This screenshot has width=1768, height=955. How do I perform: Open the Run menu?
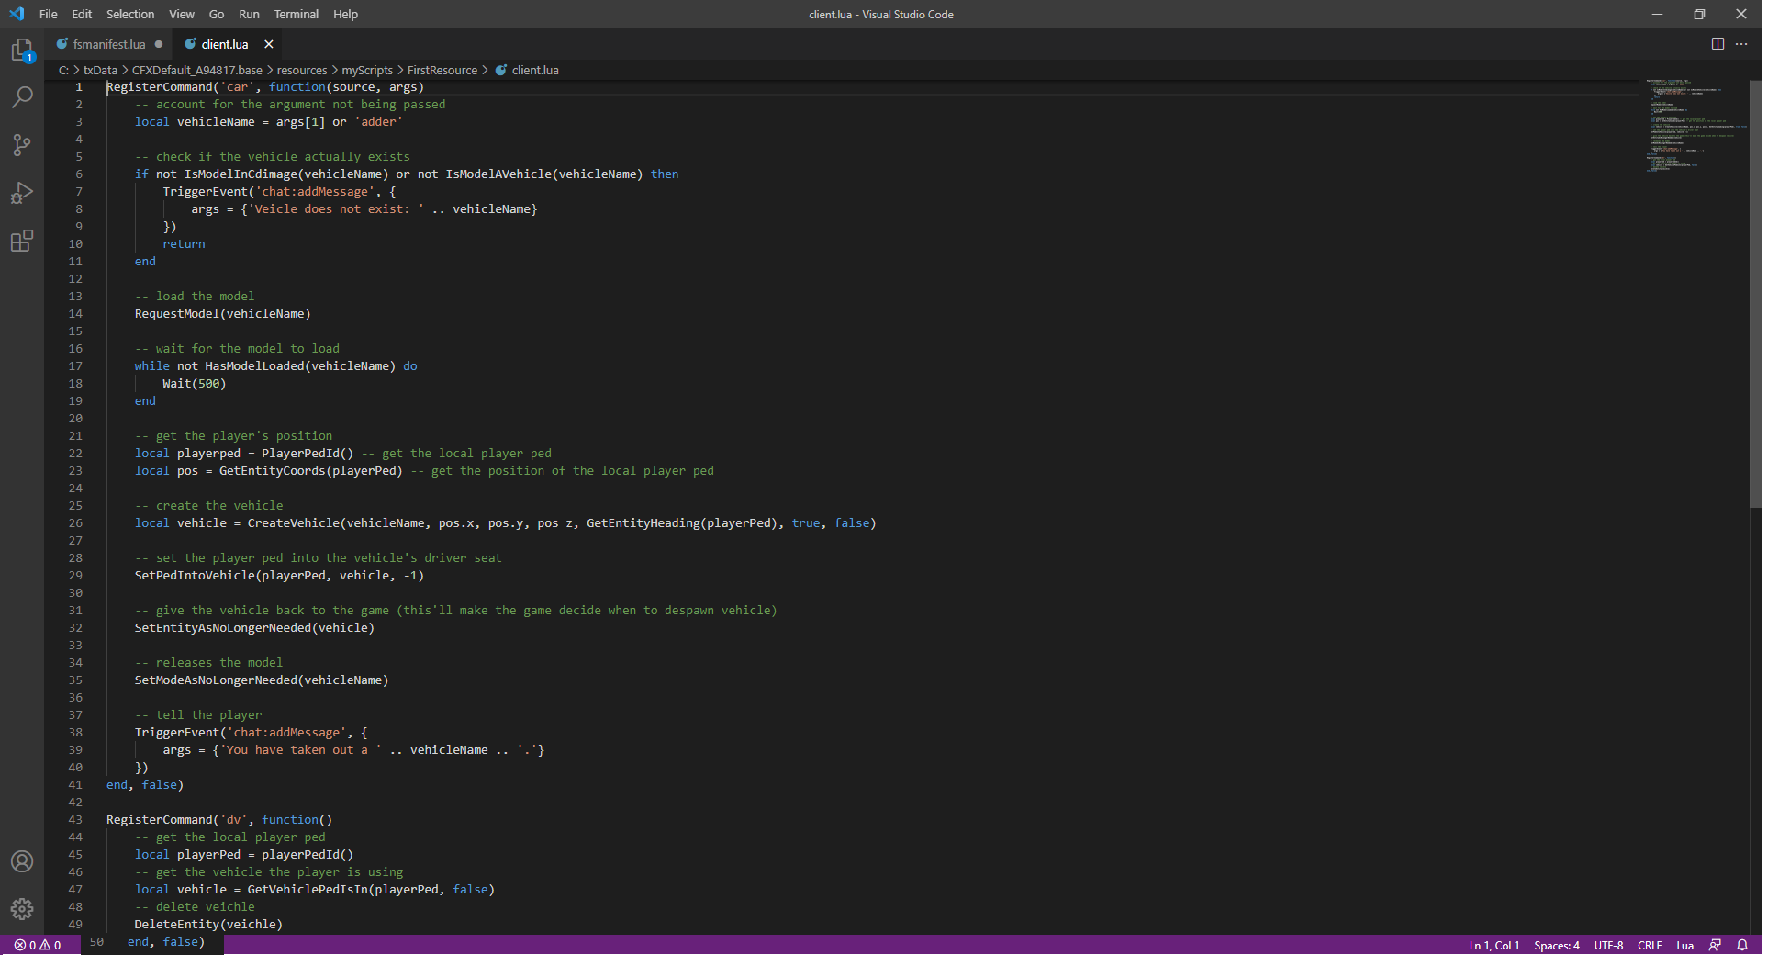249,14
